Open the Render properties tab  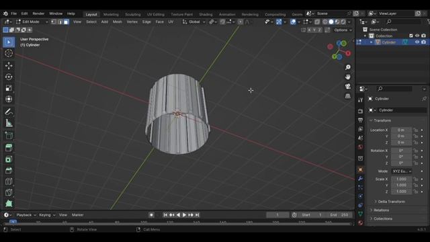pyautogui.click(x=360, y=111)
